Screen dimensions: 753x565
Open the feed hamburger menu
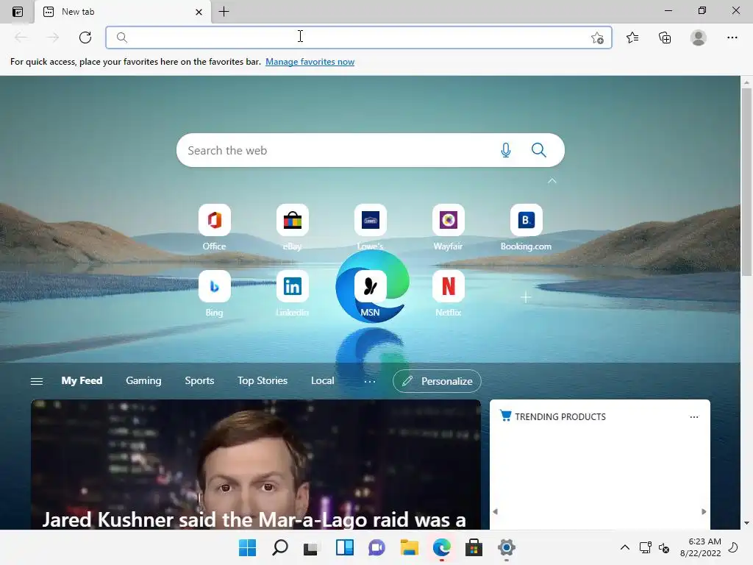(x=37, y=381)
